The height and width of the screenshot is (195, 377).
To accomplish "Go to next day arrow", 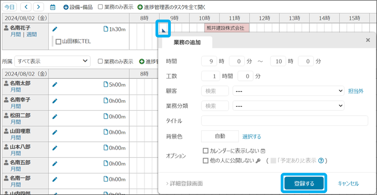I will coord(38,7).
